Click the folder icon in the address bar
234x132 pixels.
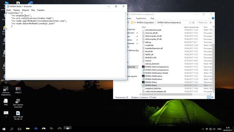click(132, 23)
